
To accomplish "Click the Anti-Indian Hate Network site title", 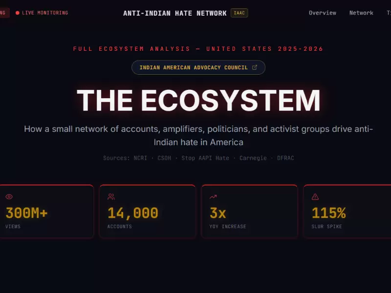I will 175,13.
